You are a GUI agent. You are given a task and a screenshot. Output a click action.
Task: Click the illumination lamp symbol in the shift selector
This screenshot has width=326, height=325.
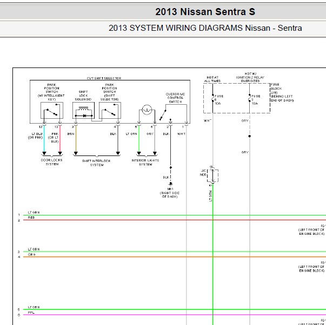click(147, 110)
